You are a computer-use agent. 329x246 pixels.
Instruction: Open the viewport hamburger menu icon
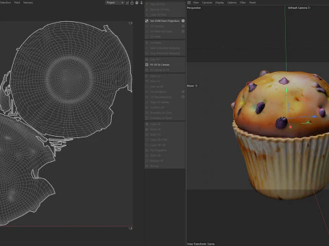coord(188,3)
